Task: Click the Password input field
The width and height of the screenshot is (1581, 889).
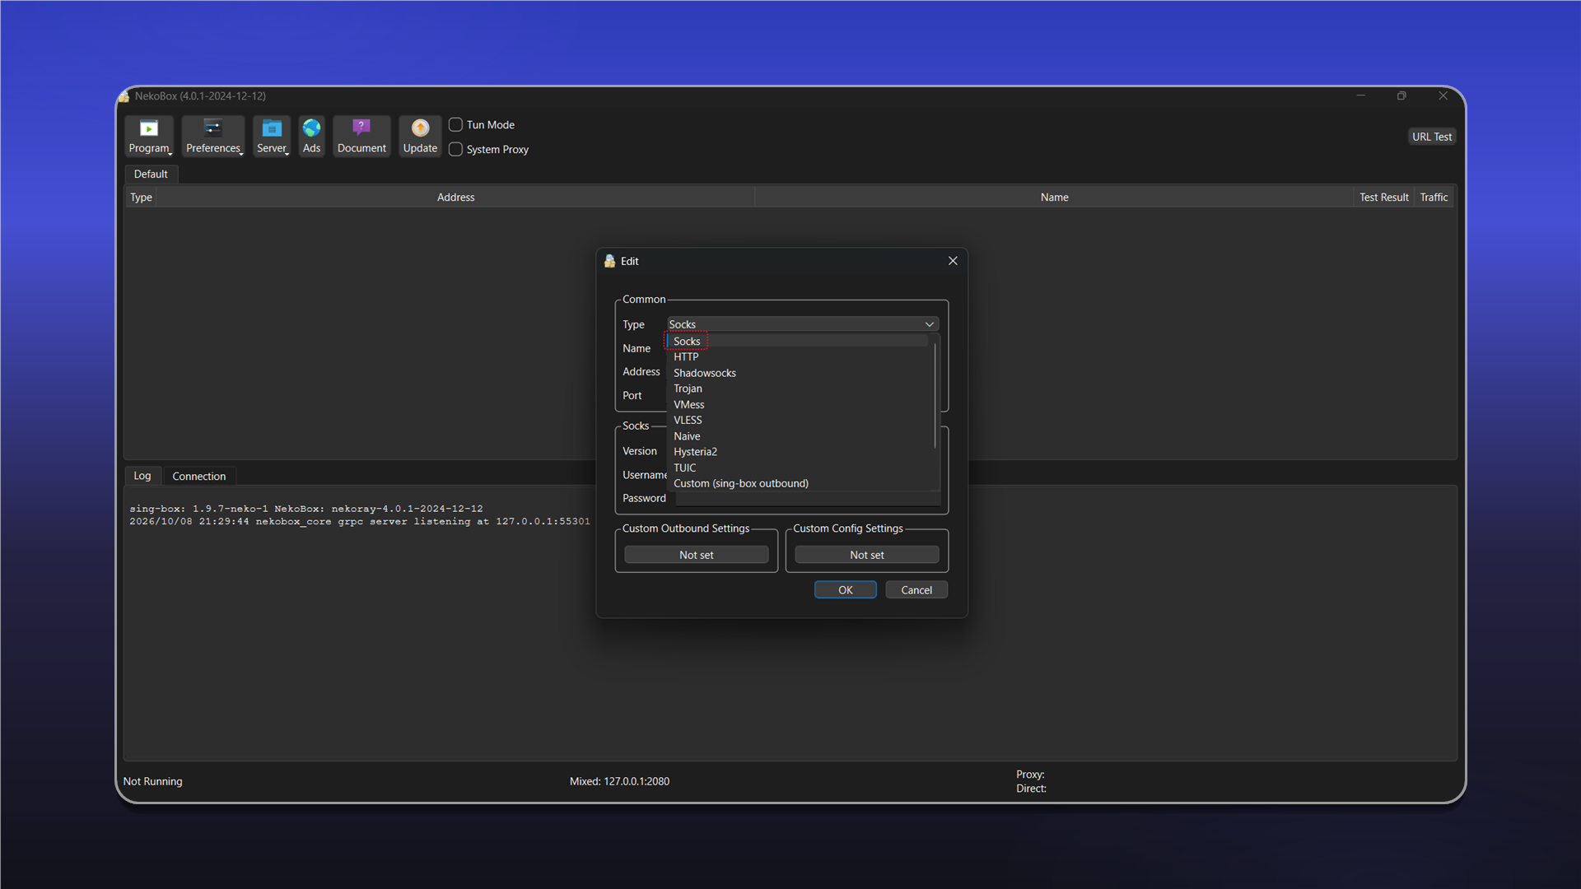Action: (807, 499)
